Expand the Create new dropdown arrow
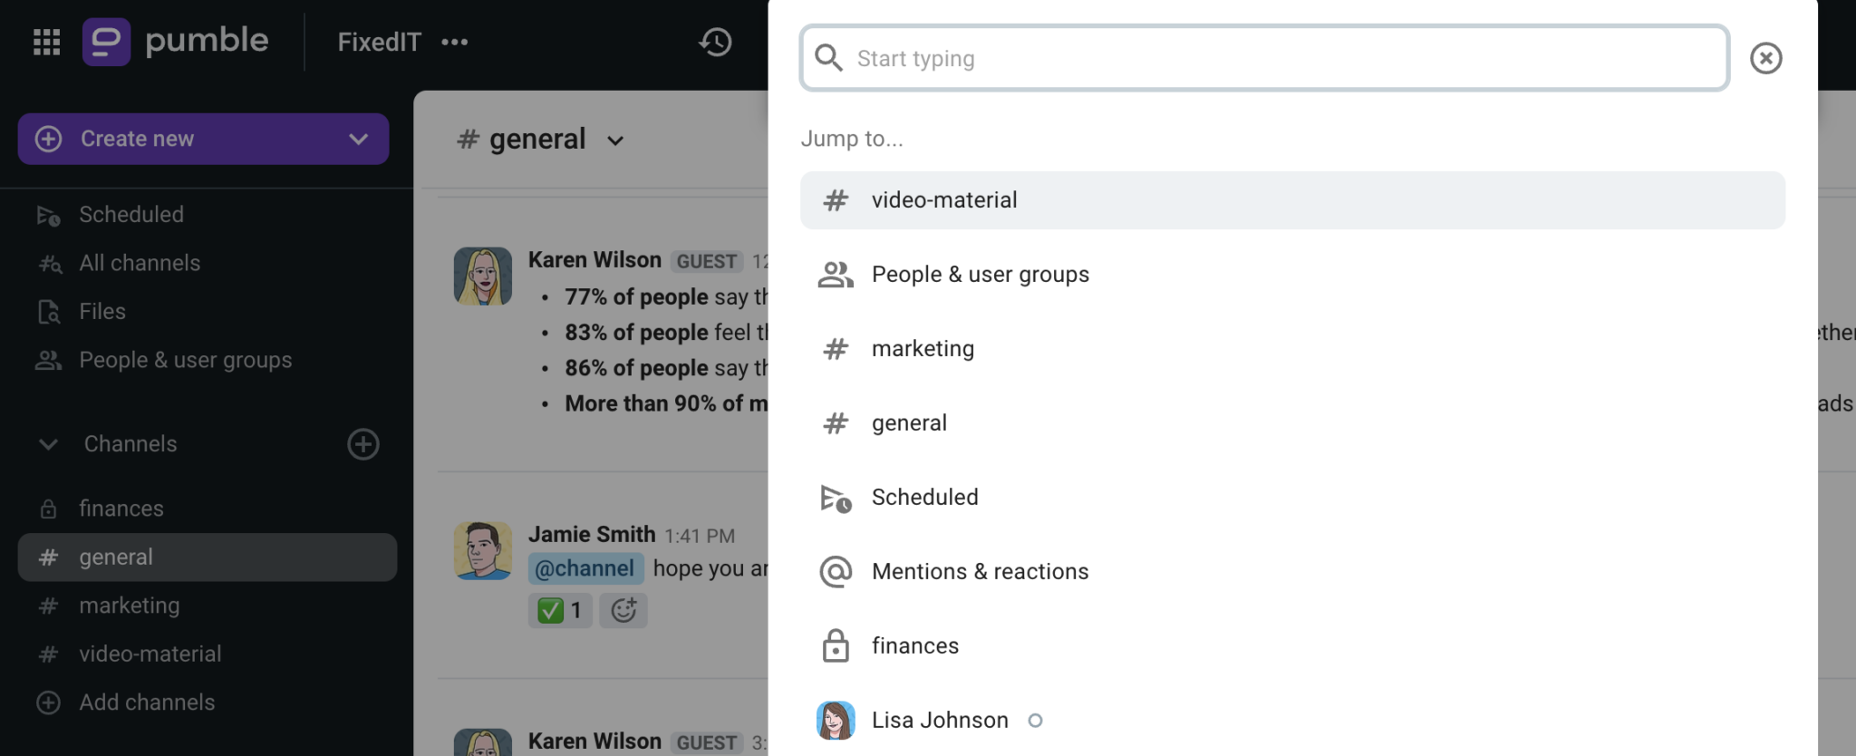1856x756 pixels. (358, 139)
